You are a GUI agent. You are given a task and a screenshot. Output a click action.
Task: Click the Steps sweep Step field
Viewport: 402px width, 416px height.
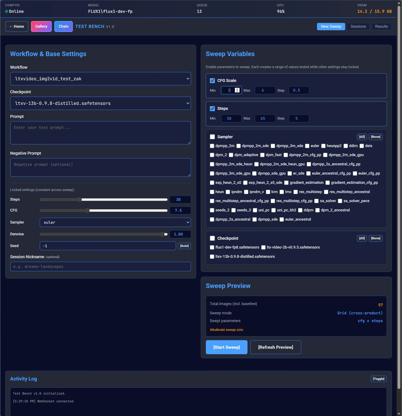299,118
